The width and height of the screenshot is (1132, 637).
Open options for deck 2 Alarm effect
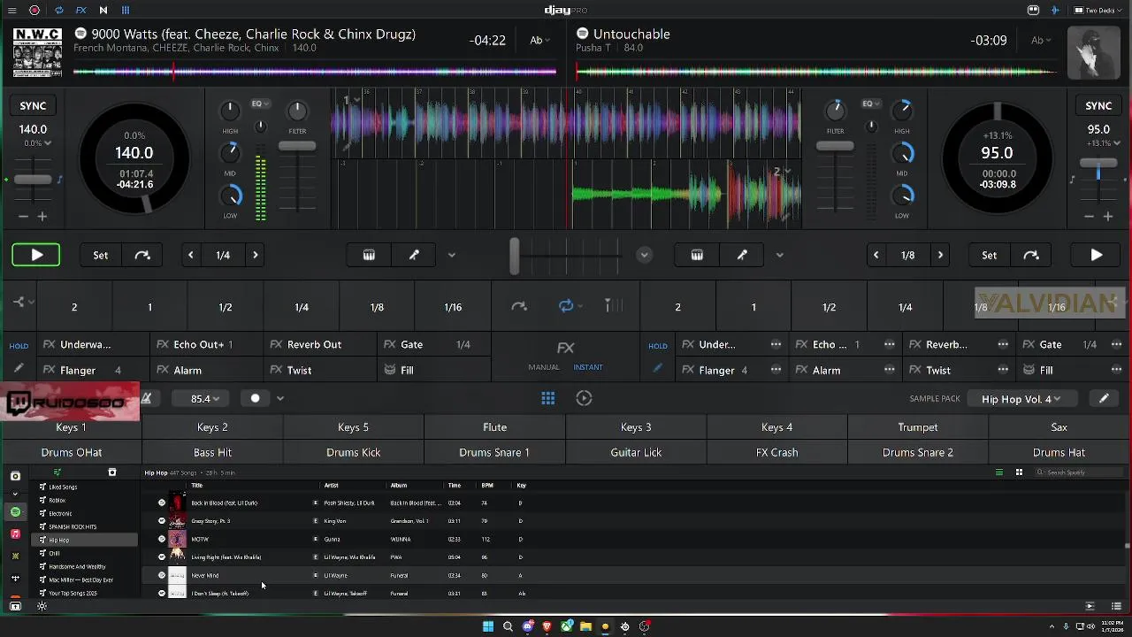click(x=889, y=370)
